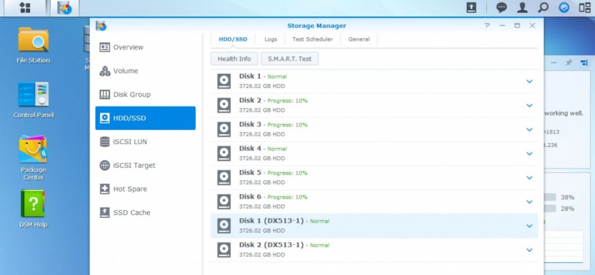595x275 pixels.
Task: Click the 38% usage bar in widget
Action: point(550,197)
